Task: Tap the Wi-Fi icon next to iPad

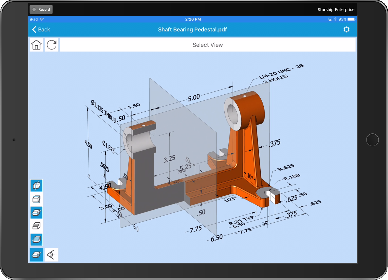Action: pos(42,19)
